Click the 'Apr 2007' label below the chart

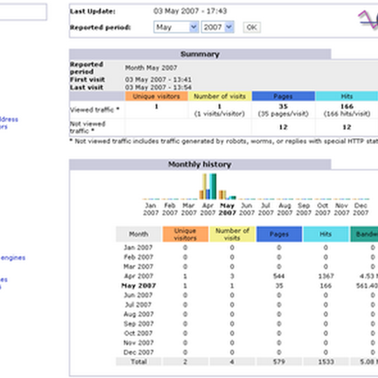coord(208,209)
